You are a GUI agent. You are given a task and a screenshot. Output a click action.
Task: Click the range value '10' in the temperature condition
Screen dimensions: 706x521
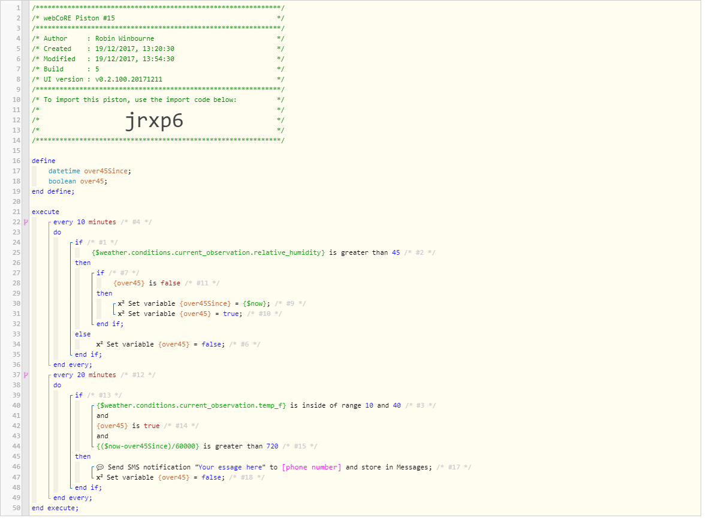(x=369, y=405)
